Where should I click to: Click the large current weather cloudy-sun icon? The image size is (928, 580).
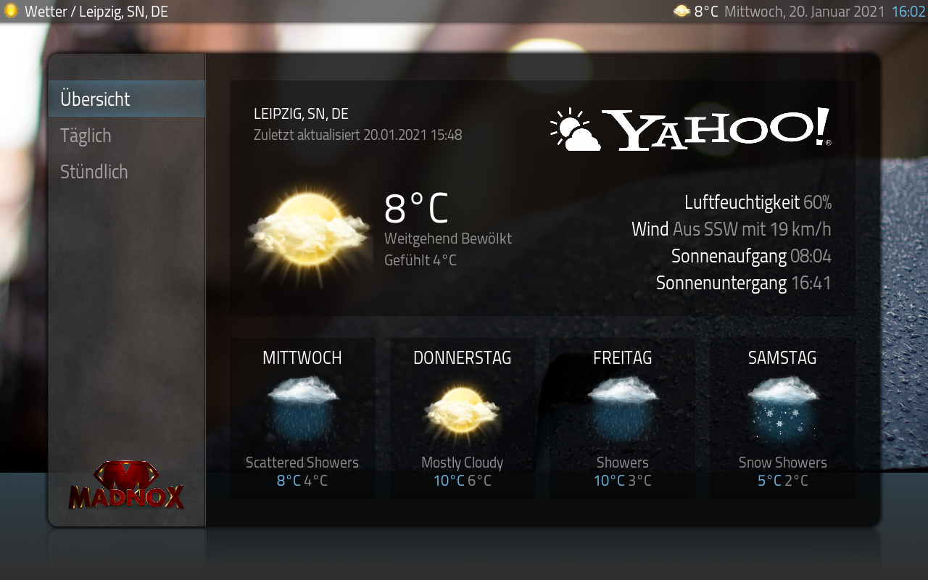point(310,228)
